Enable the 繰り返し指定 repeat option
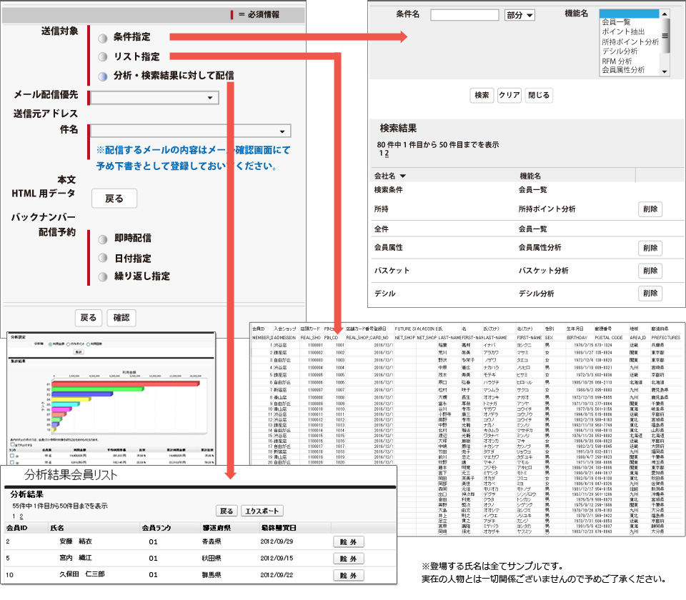 (x=104, y=276)
